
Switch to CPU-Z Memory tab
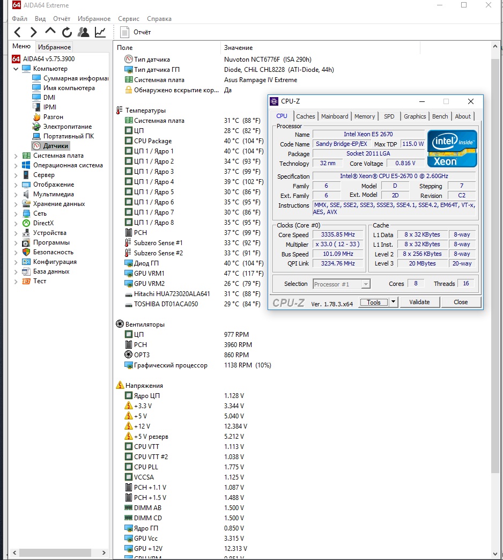coord(365,116)
